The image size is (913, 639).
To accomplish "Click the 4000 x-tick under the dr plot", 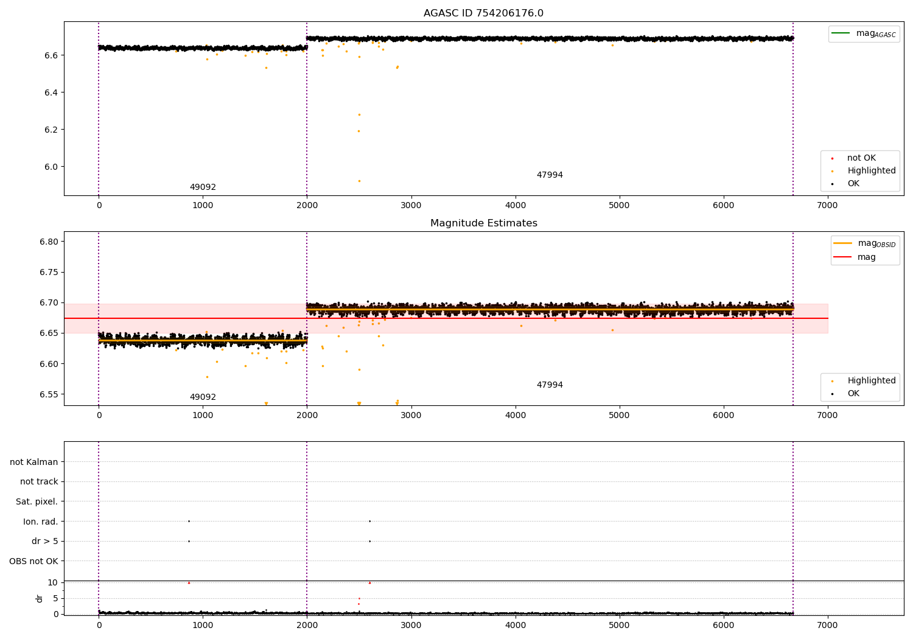I will 515,626.
